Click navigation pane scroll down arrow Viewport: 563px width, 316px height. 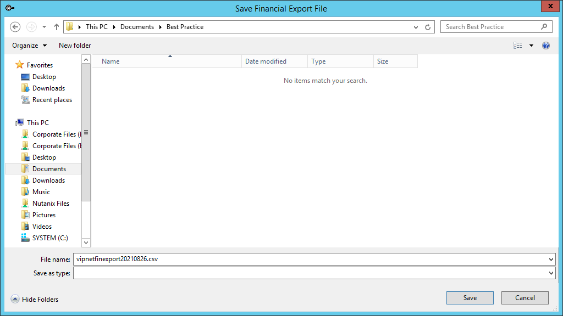click(x=86, y=242)
